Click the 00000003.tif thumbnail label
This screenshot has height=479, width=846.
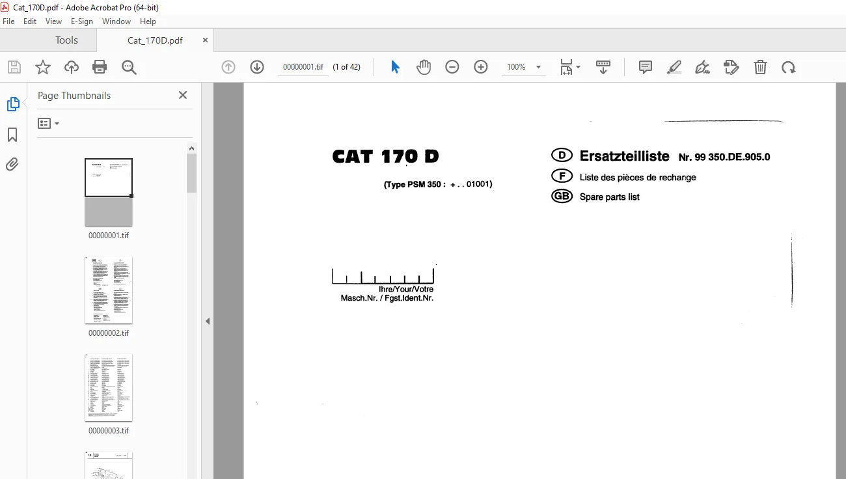(x=109, y=431)
